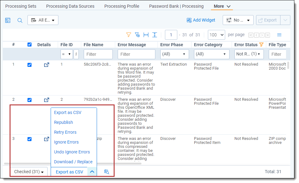Viewport: 299px width, 183px height.
Task: Click the Add Widget button
Action: [x=201, y=20]
